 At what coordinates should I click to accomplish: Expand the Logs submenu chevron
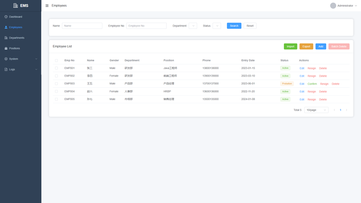coord(36,69)
